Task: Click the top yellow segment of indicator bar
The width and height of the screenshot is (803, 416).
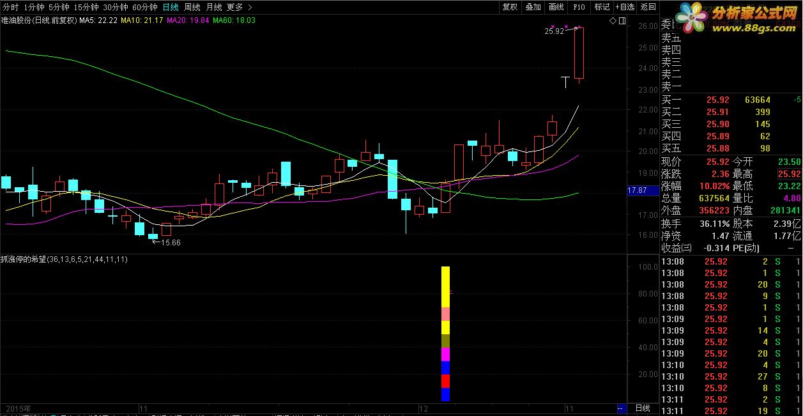Action: pyautogui.click(x=446, y=286)
